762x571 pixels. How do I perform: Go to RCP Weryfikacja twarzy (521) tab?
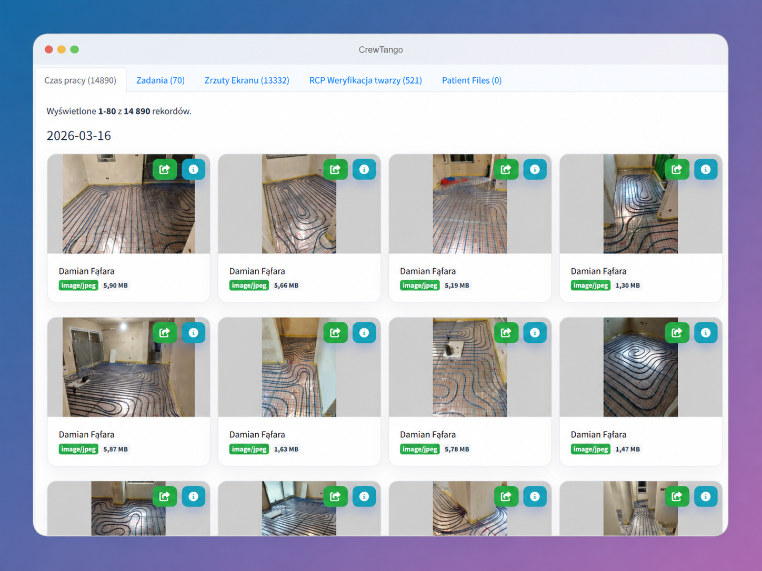(366, 80)
